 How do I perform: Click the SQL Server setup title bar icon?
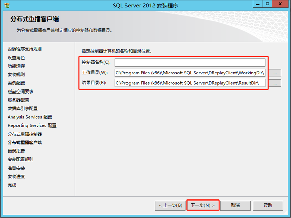pyautogui.click(x=7, y=6)
